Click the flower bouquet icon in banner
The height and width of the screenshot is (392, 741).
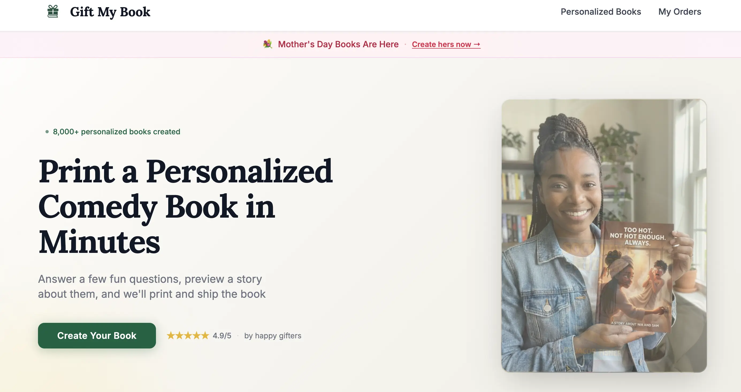click(268, 44)
